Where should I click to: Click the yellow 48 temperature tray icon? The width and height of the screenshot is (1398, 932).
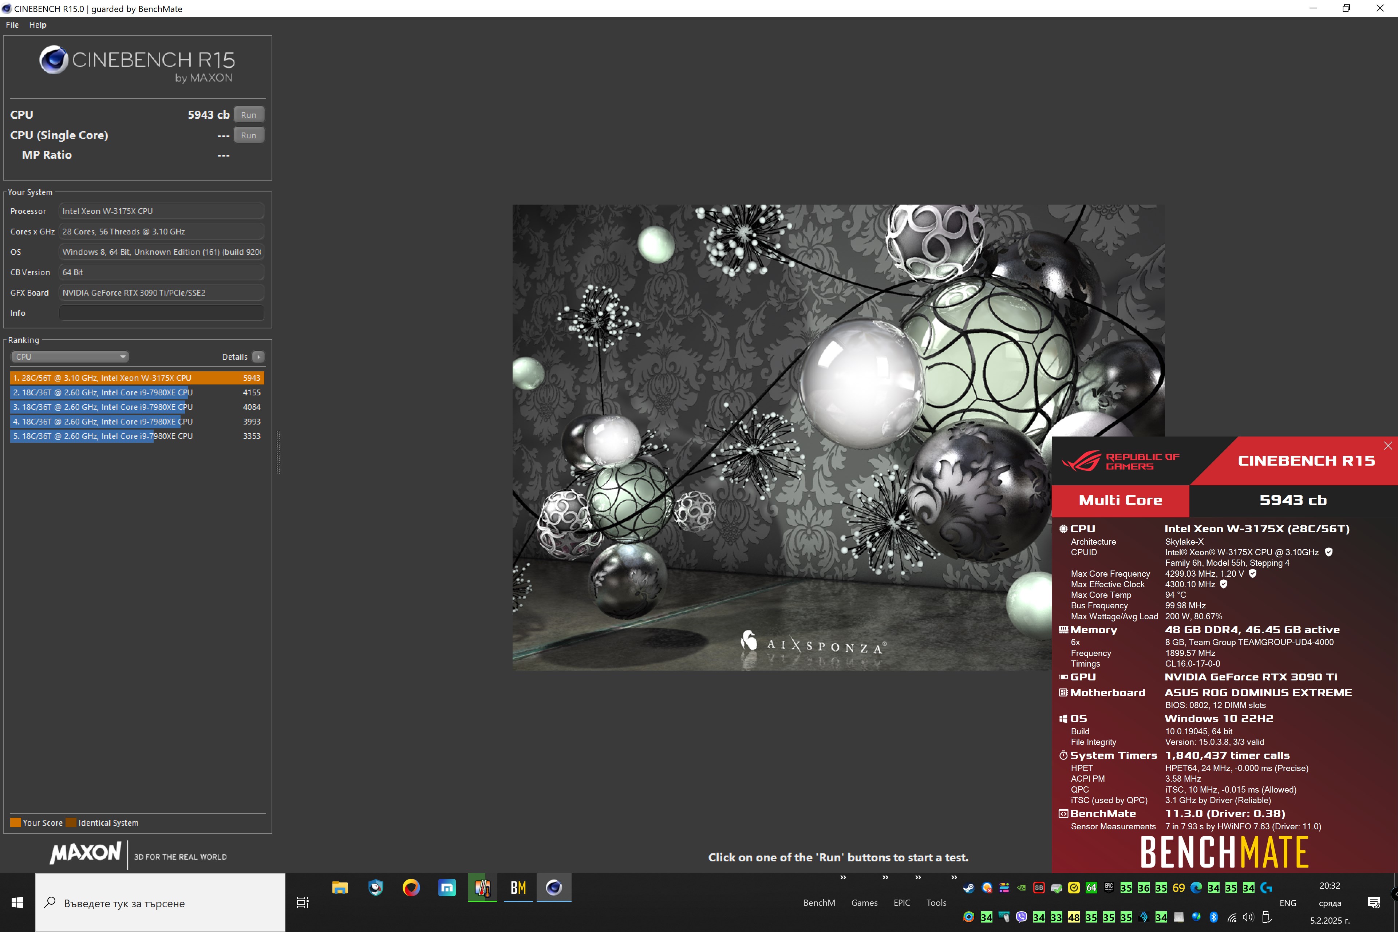1074,917
